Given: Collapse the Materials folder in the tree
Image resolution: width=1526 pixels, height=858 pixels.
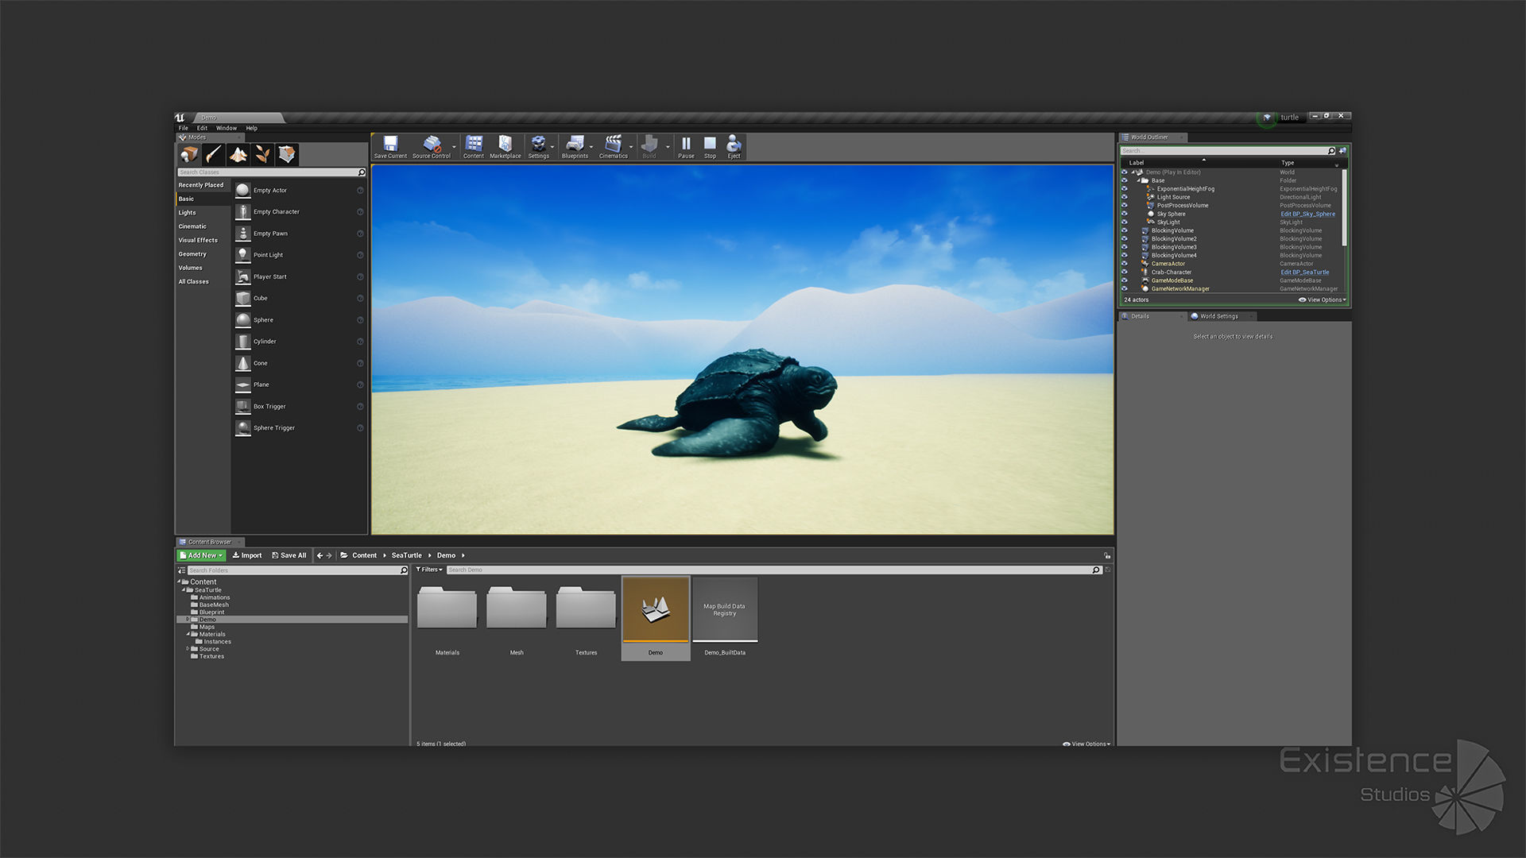Looking at the screenshot, I should pos(188,634).
